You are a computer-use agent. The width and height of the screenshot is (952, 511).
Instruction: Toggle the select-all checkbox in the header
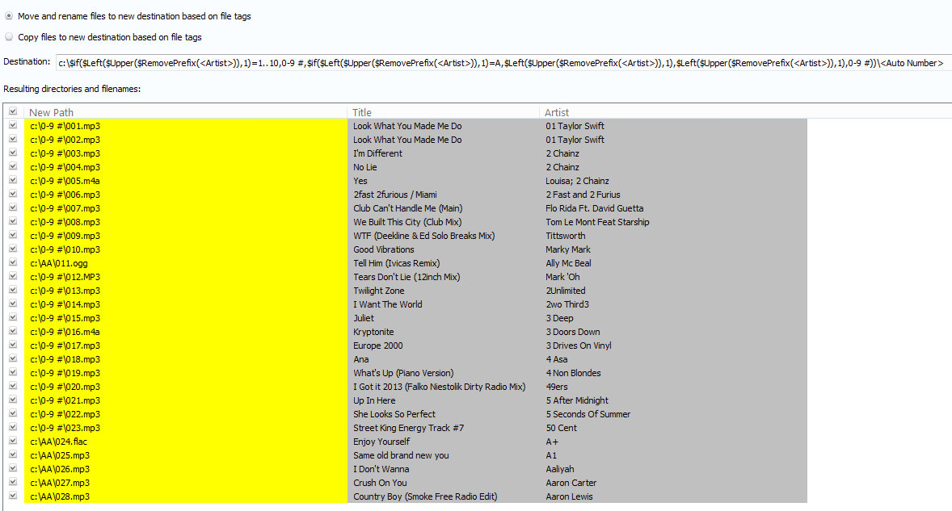[12, 112]
